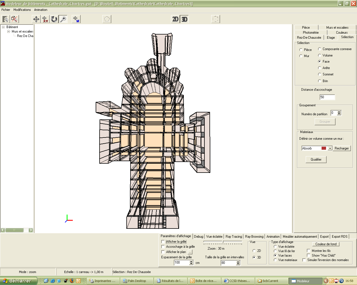Image resolution: width=357 pixels, height=285 pixels.
Task: Open the Modifications menu
Action: point(22,10)
